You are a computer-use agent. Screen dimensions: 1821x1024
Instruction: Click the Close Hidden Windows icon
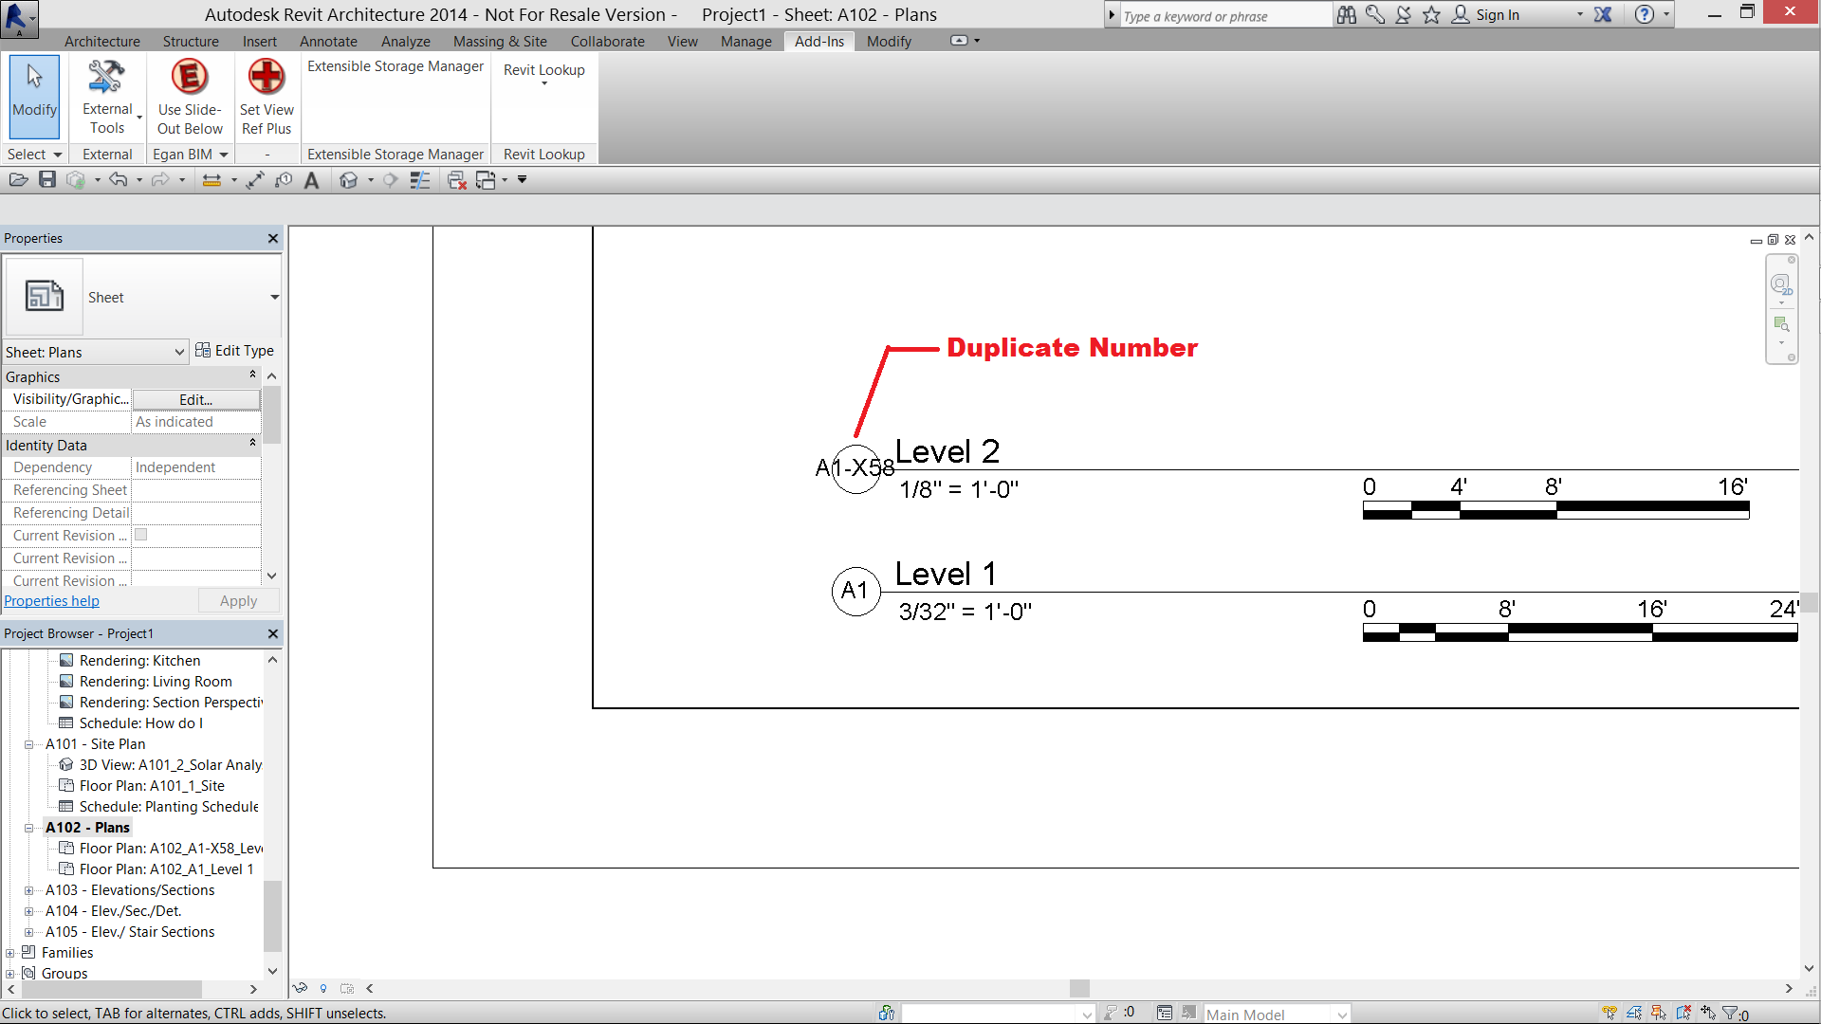(456, 180)
